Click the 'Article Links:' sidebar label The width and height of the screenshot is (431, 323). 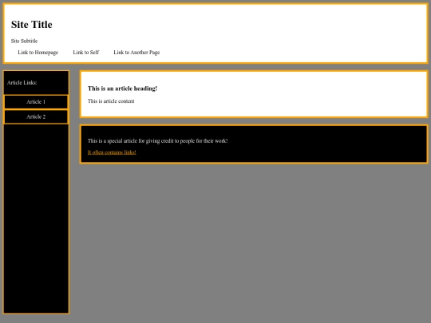pos(22,83)
